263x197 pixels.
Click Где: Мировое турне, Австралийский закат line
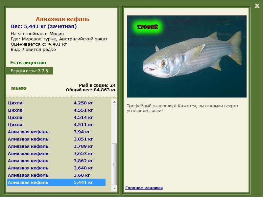(59, 39)
